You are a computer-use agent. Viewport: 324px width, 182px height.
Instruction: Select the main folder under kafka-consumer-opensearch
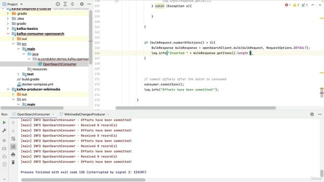31,49
